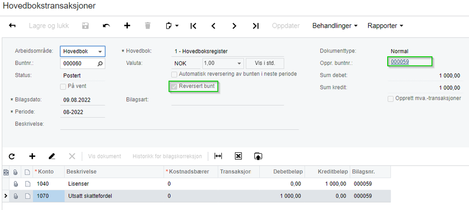
Task: Toggle Automatisk reversering av bunten checkbox
Action: tap(174, 74)
